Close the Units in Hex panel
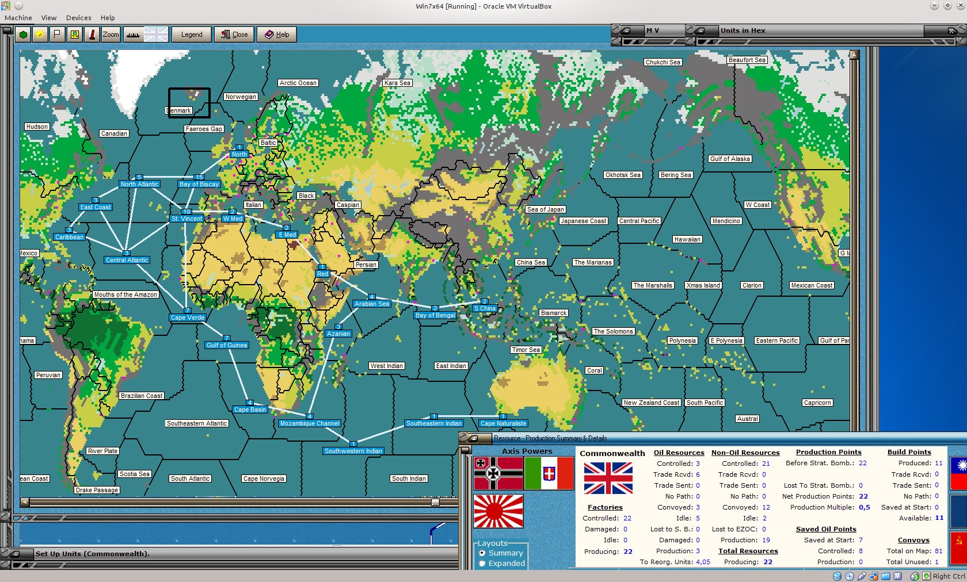 click(x=951, y=30)
